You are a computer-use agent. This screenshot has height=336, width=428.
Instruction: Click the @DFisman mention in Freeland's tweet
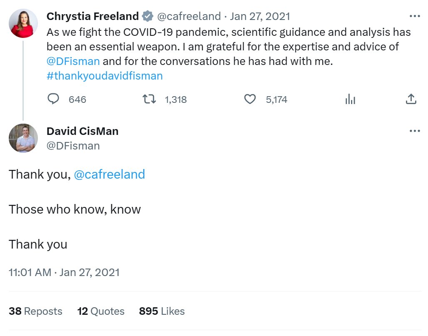click(73, 61)
